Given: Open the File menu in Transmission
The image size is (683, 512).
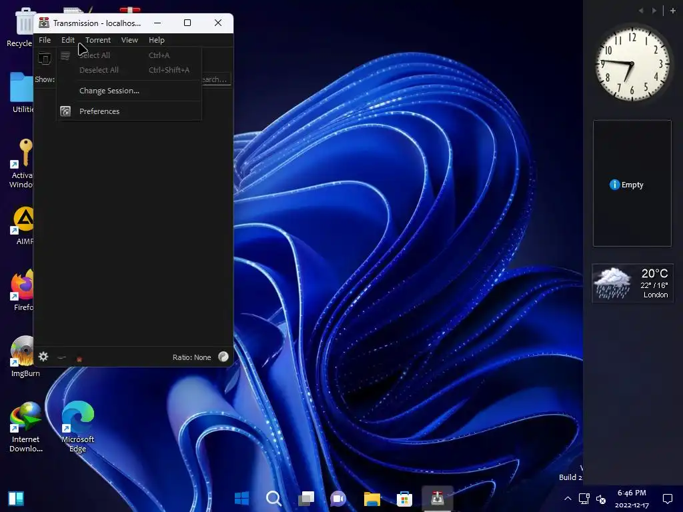Looking at the screenshot, I should 45,40.
